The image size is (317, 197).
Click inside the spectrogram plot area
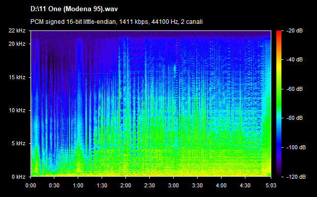pos(151,104)
